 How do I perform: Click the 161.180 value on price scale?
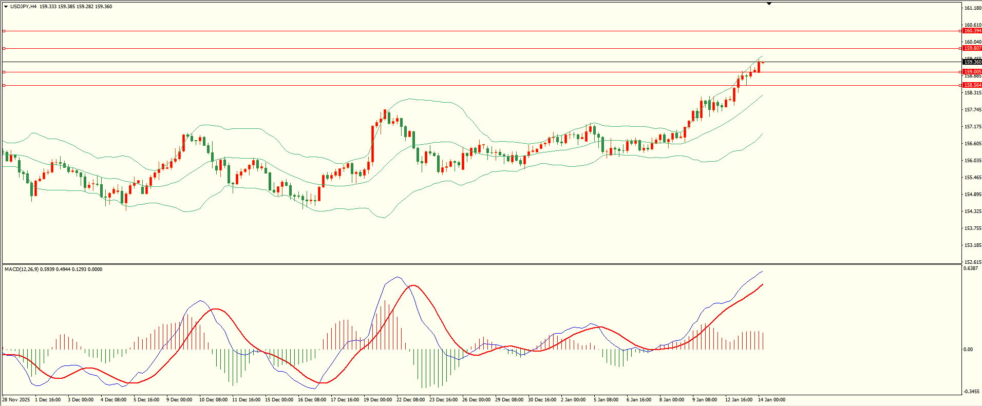[x=972, y=8]
